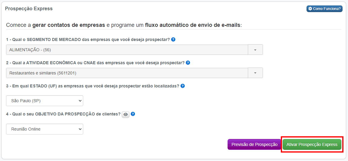Expand the CNAE activity list via its arrow button
Screen dimensions: 348x161
255,73
